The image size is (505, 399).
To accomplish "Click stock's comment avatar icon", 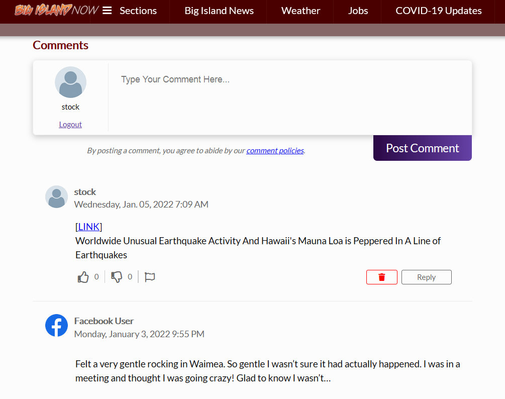I will (x=56, y=196).
